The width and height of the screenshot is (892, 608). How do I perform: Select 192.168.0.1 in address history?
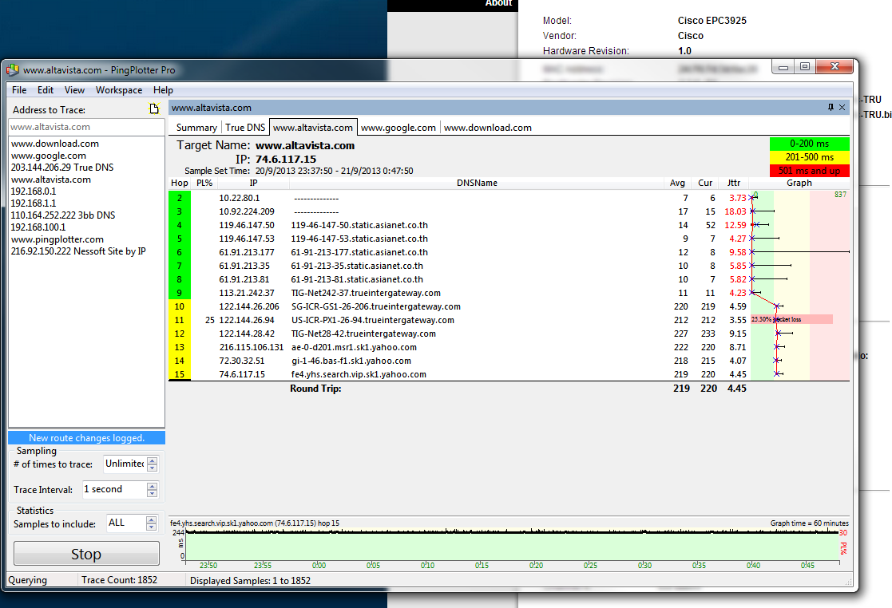point(34,191)
